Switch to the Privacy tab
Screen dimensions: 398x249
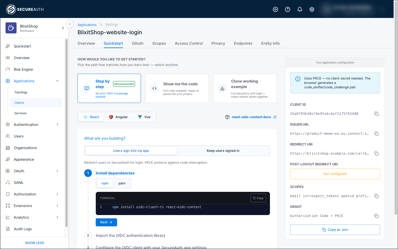(218, 43)
